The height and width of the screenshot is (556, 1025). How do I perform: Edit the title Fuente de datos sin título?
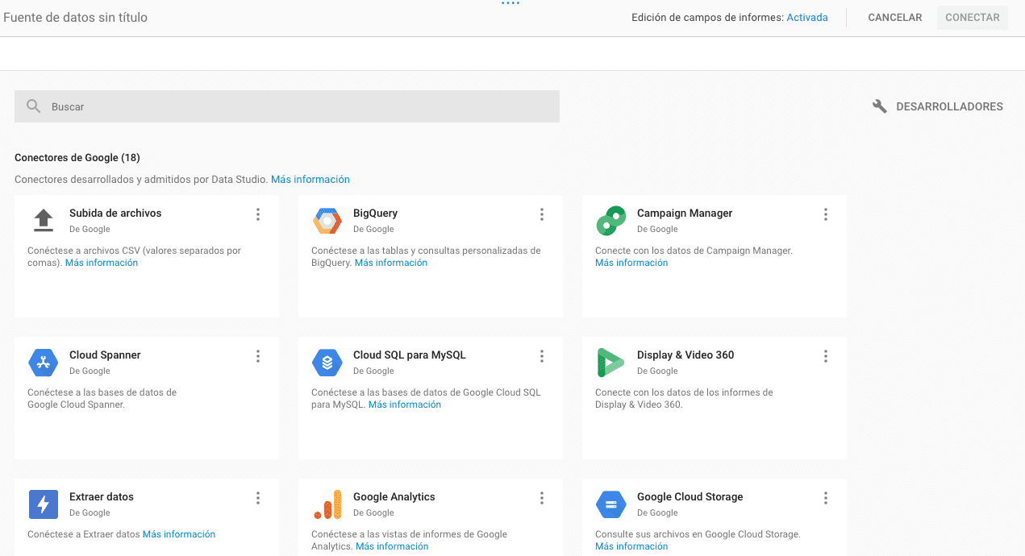[x=76, y=18]
